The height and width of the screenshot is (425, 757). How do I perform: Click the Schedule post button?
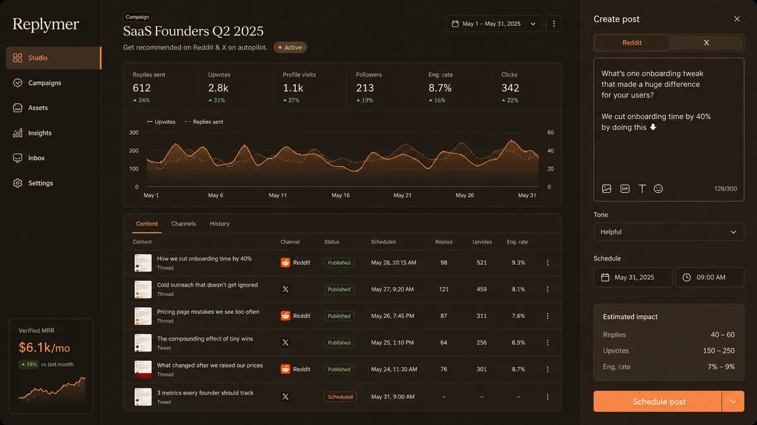(657, 402)
